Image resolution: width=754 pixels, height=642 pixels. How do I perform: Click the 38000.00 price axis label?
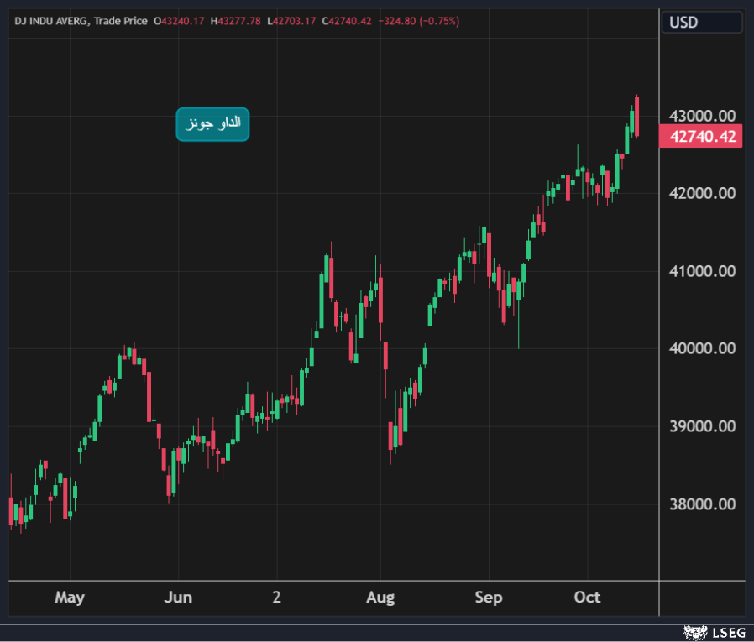702,504
